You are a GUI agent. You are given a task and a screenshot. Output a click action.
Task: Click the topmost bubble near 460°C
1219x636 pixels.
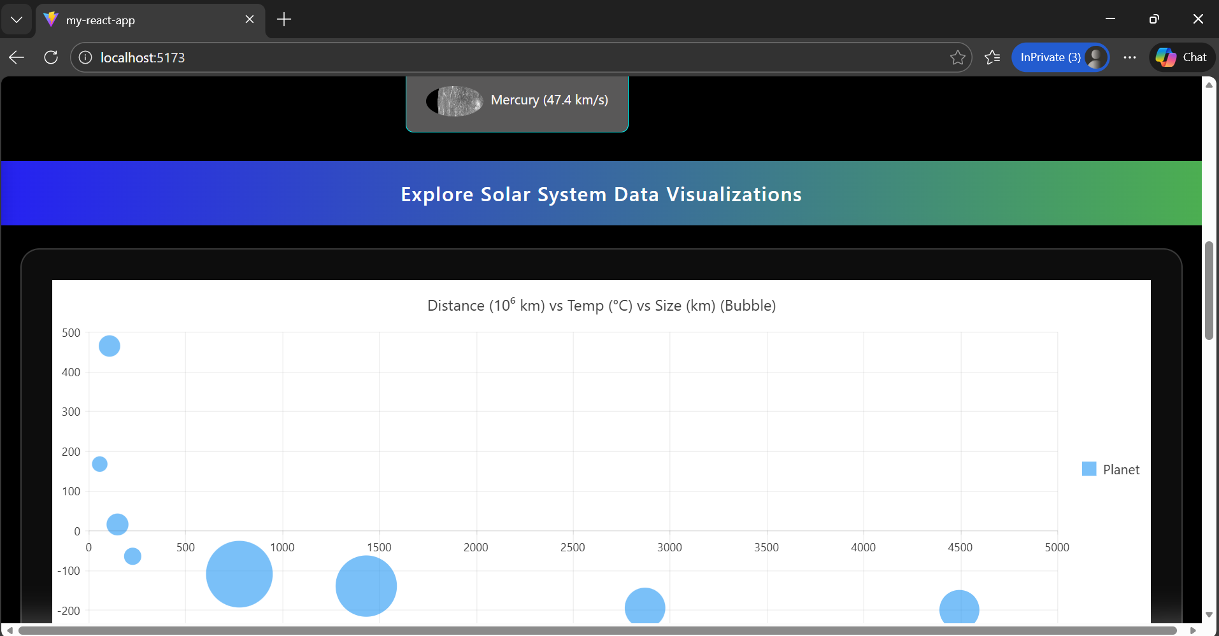pos(110,346)
